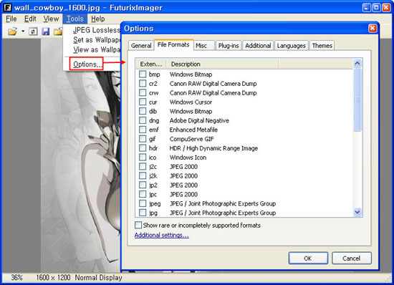Check the crw Canon RAW checkbox
Image resolution: width=394 pixels, height=285 pixels.
pos(143,92)
